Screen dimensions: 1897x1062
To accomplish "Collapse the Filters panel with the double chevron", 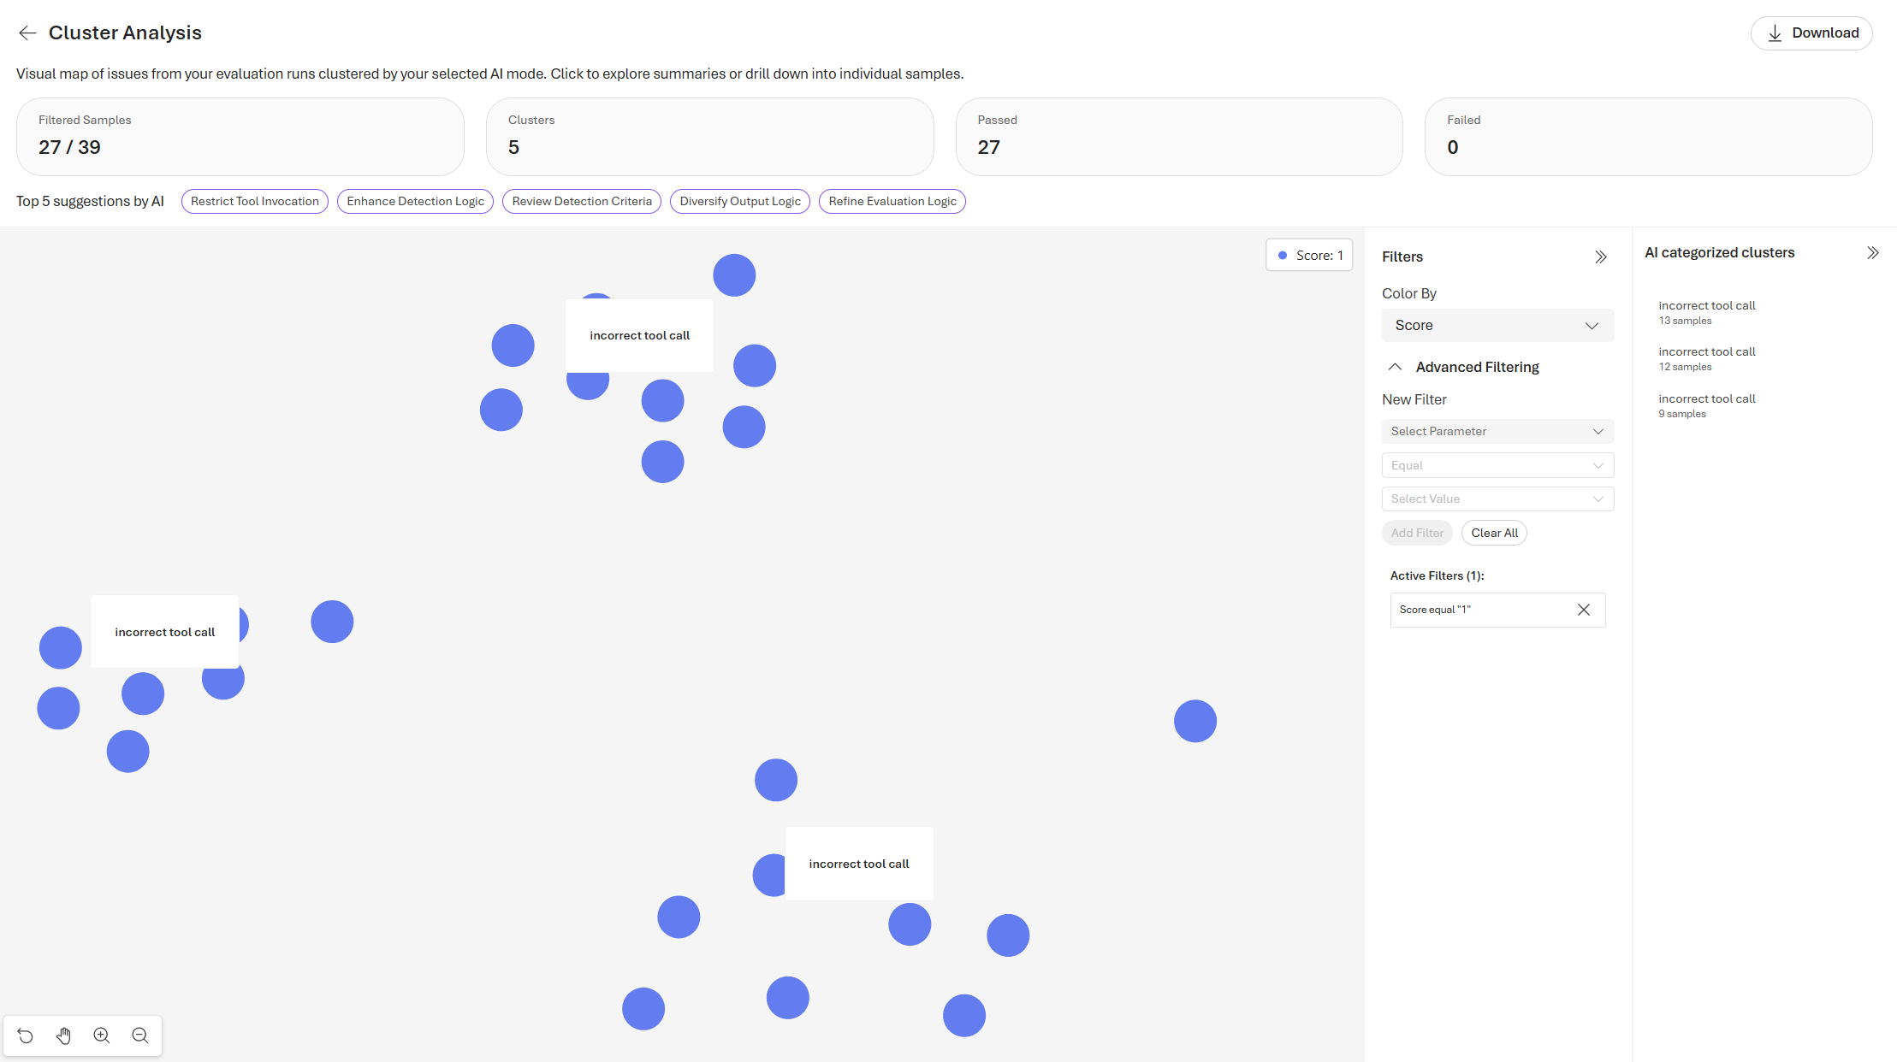I will (1601, 256).
